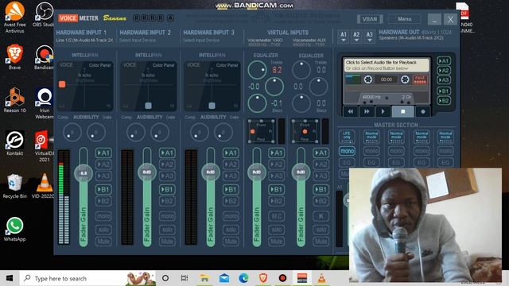Click the Windows Start button

click(10, 278)
